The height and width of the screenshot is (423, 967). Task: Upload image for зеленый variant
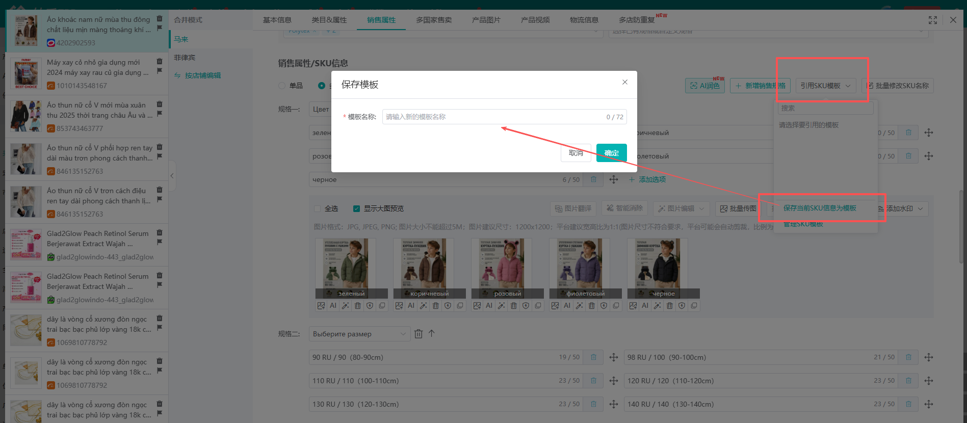pos(321,306)
